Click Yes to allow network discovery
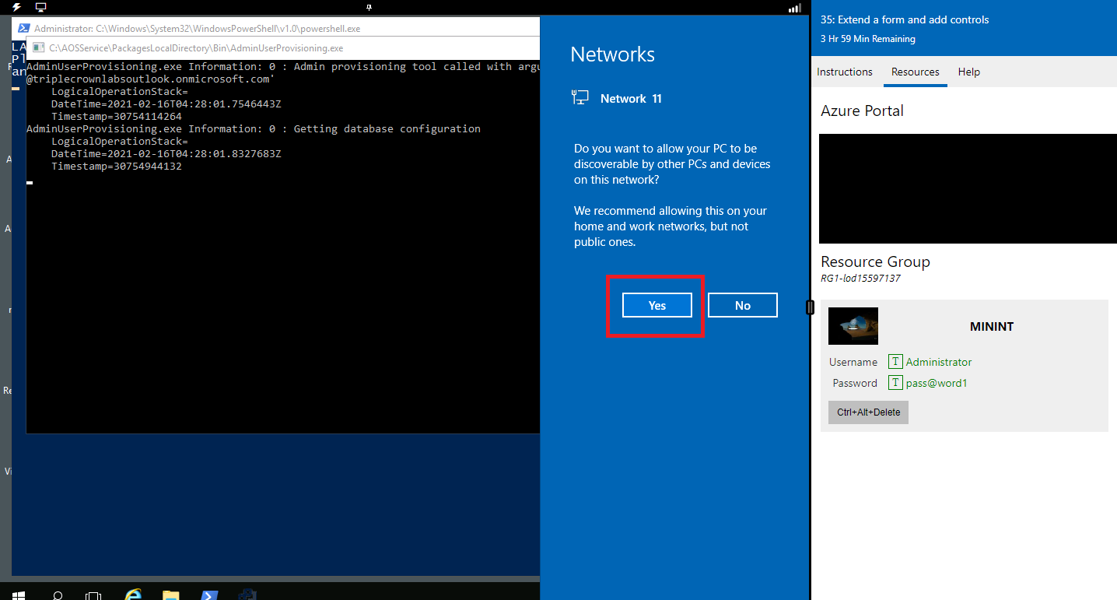 [x=657, y=305]
